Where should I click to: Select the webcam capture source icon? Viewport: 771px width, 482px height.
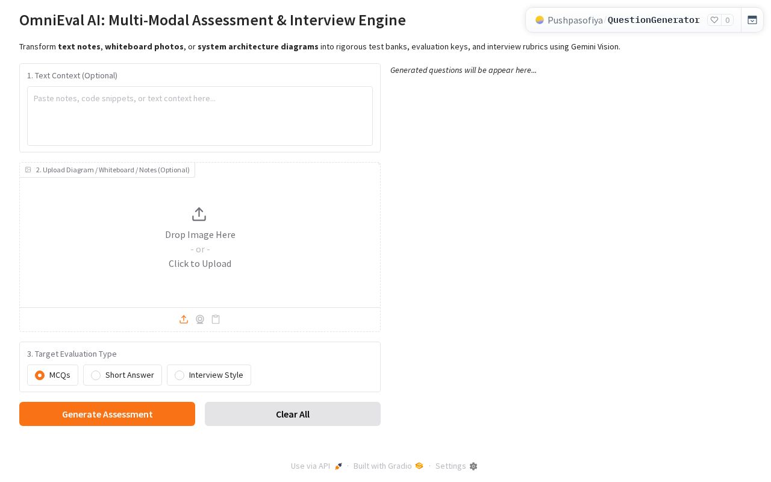point(200,319)
